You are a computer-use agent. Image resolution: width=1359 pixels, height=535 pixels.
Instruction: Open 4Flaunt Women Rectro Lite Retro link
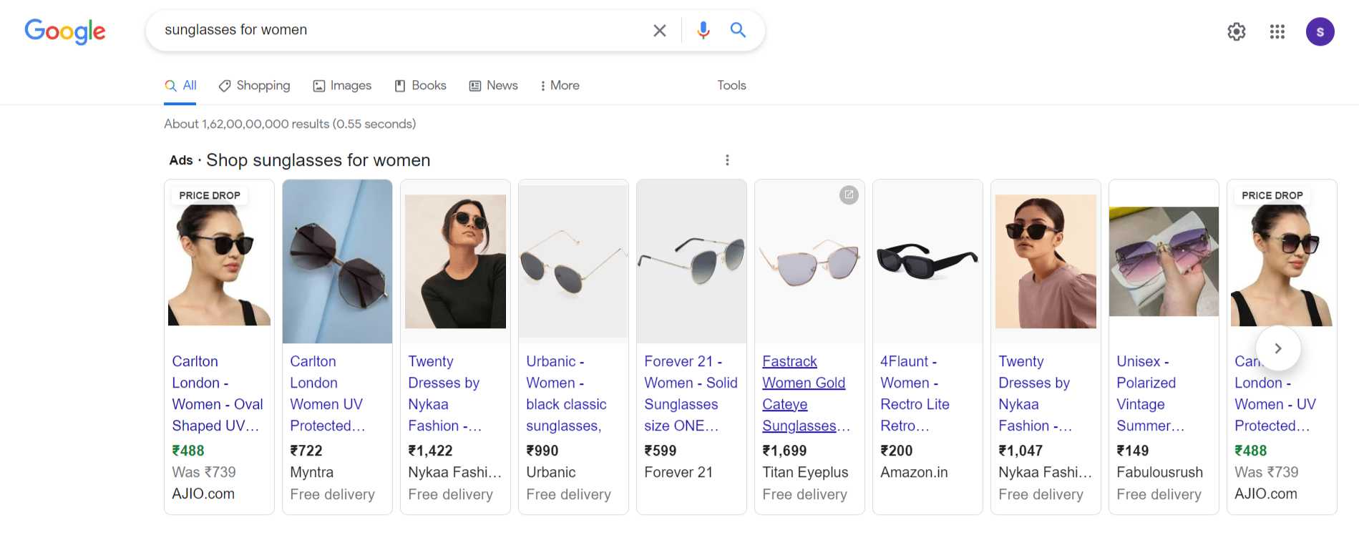pyautogui.click(x=915, y=393)
